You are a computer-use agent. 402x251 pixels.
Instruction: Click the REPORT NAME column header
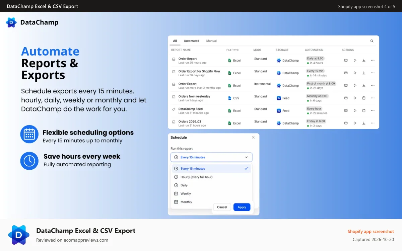181,50
